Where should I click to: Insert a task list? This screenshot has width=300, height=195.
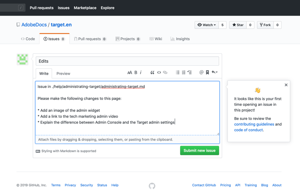coord(190,72)
